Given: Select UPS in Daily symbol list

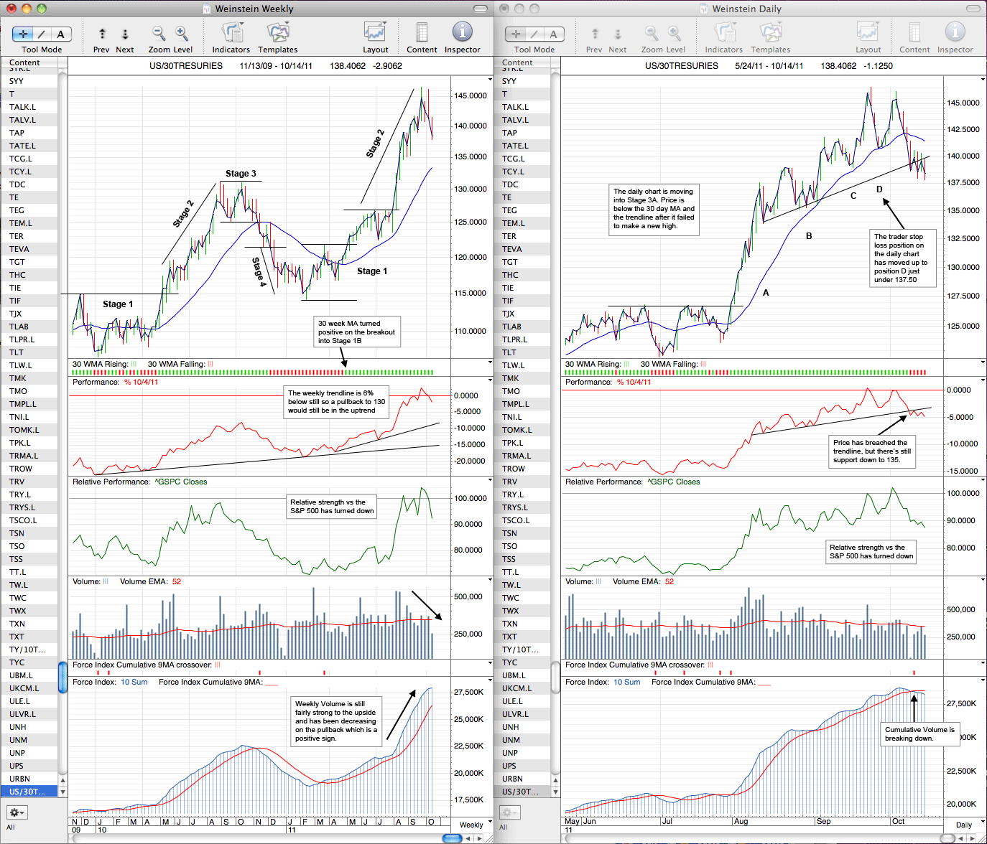Looking at the screenshot, I should 522,766.
